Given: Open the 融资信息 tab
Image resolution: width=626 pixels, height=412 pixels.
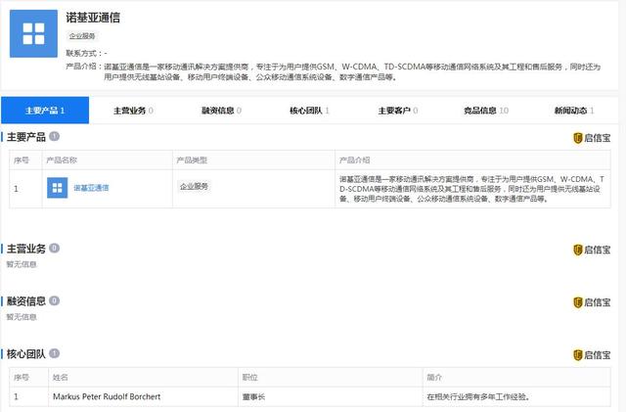Looking at the screenshot, I should [221, 111].
